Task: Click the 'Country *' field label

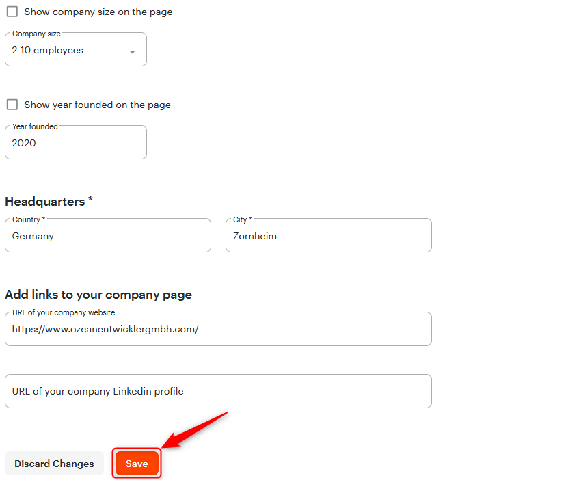Action: click(29, 219)
